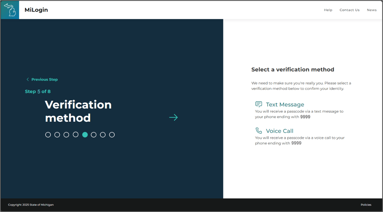Viewport: 383px width, 212px height.
Task: Click the seventh progress indicator circle
Action: pyautogui.click(x=103, y=134)
